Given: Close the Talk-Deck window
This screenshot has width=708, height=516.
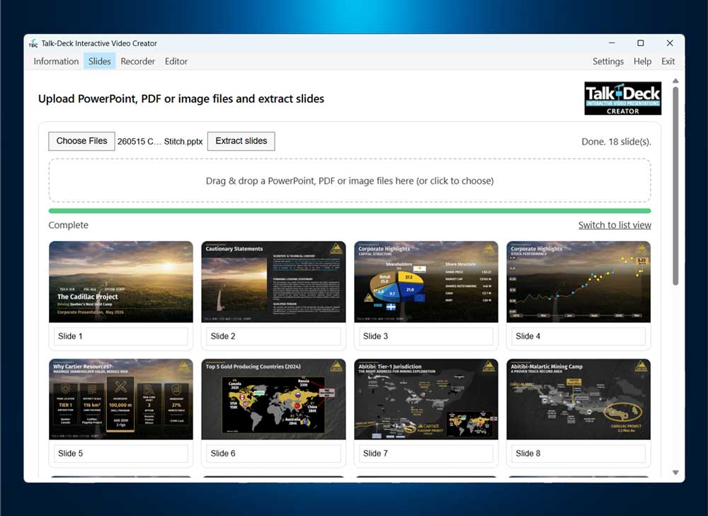Looking at the screenshot, I should click(x=670, y=43).
